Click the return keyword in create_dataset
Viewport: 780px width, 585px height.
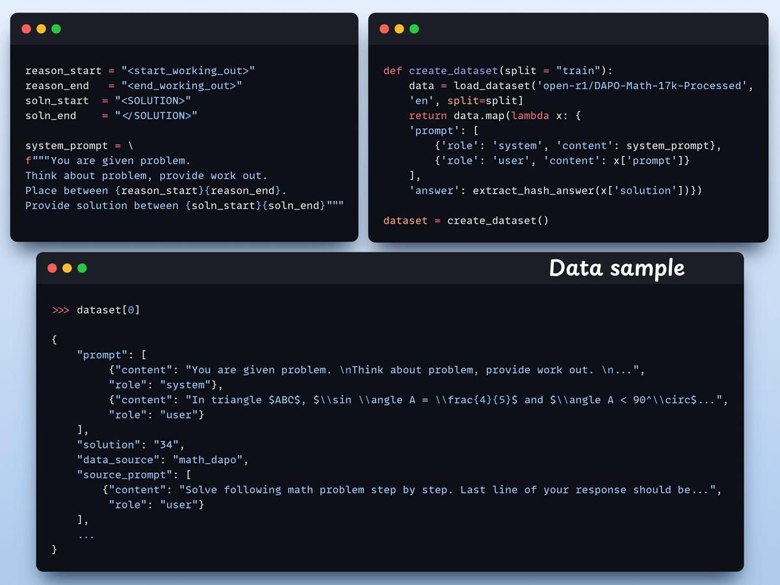(x=427, y=116)
